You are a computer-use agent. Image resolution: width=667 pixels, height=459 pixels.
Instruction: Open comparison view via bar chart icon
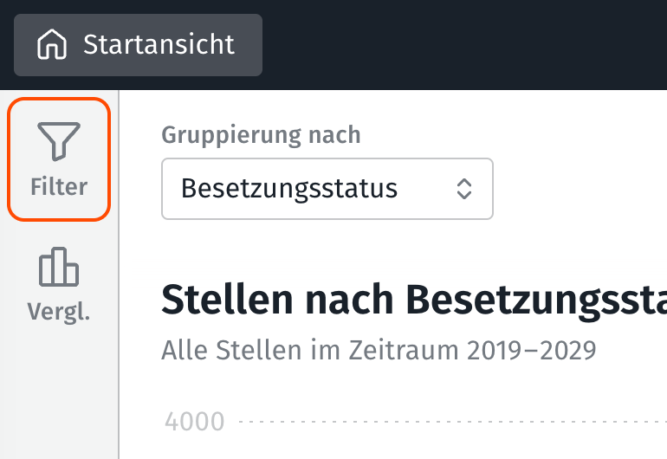pyautogui.click(x=59, y=267)
